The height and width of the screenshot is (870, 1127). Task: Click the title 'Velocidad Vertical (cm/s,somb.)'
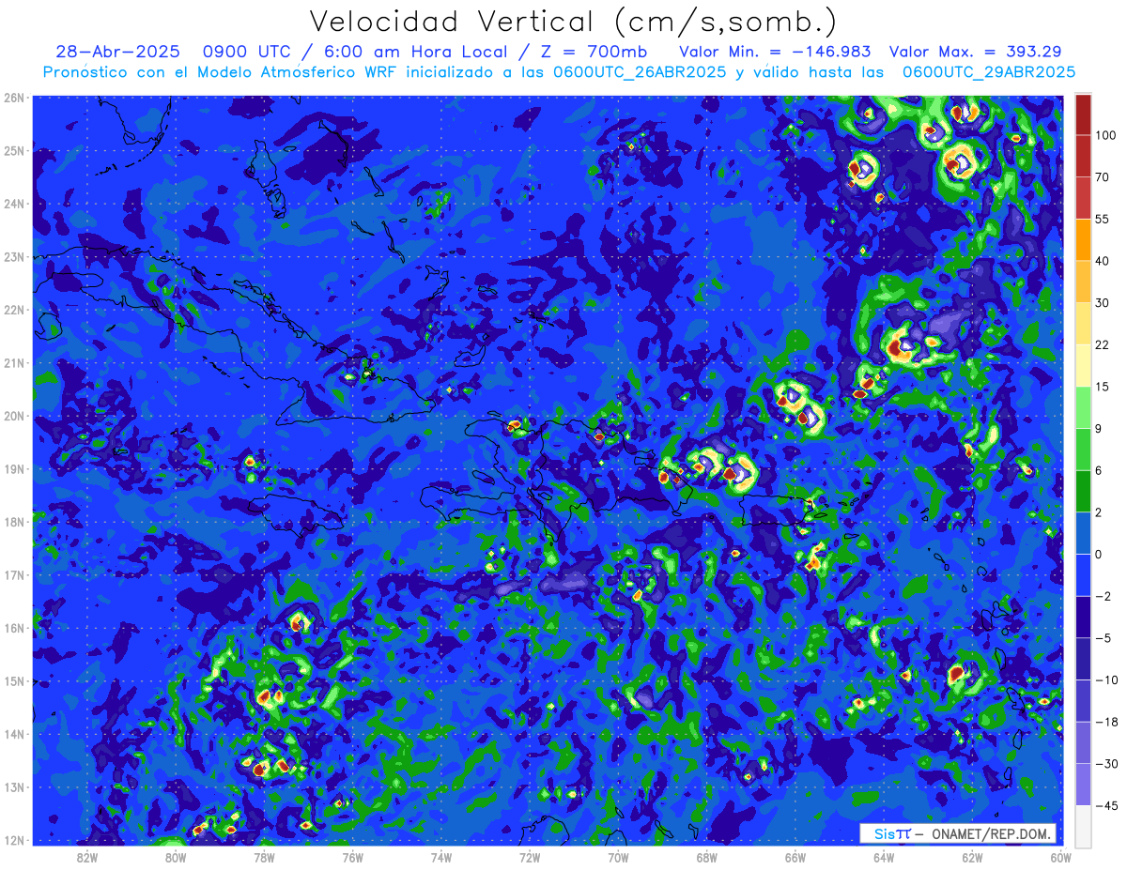573,22
